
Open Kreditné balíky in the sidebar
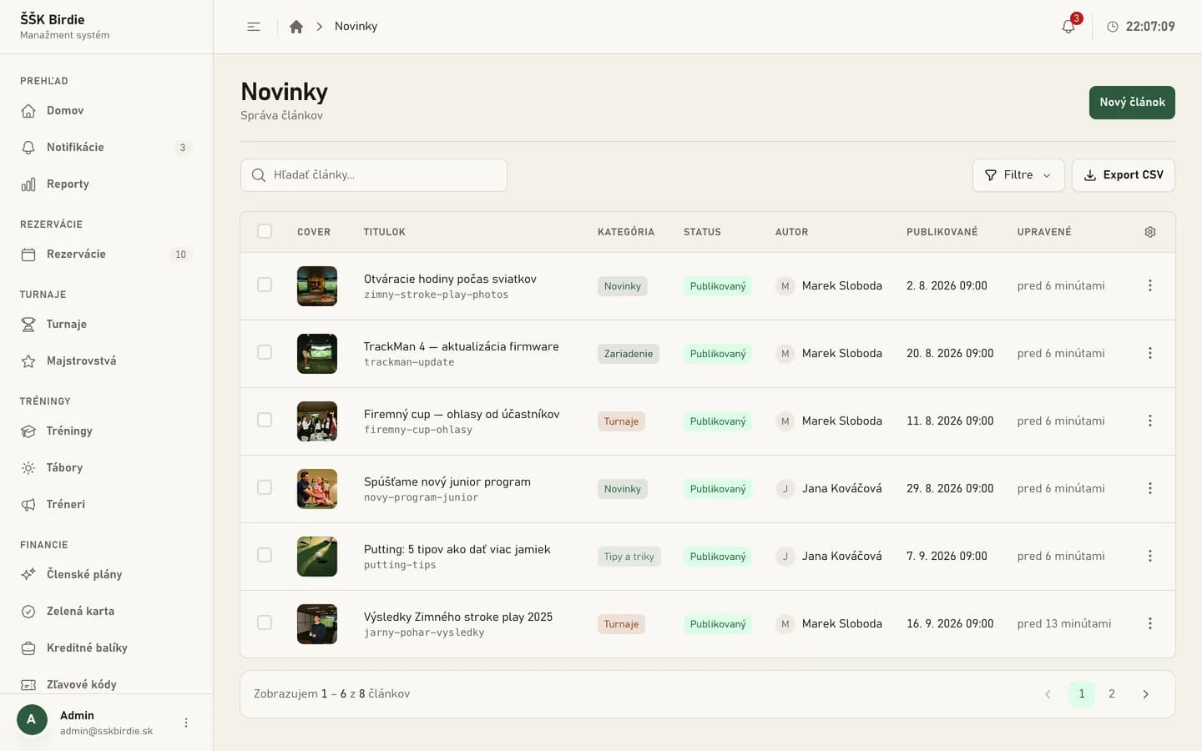point(106,648)
